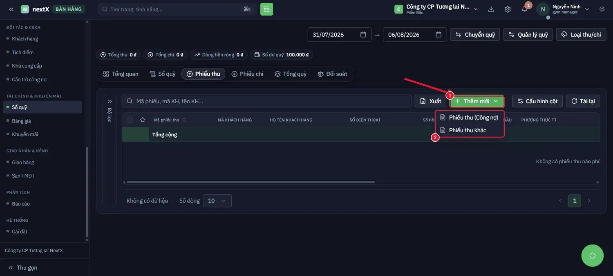Focus the Mã phiếu, mã KH search field
Viewport: 613px width, 276px height.
point(266,101)
